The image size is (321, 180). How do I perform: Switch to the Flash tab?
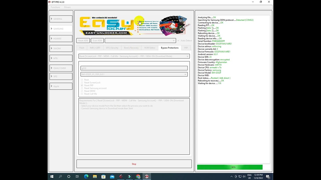click(82, 48)
